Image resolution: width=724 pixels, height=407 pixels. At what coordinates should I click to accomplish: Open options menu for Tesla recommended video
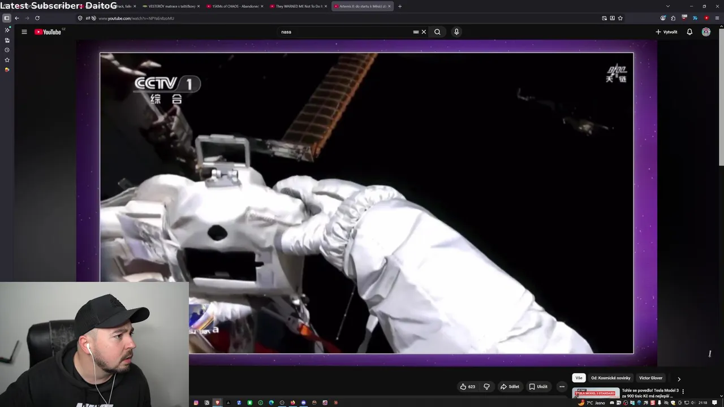click(x=683, y=391)
